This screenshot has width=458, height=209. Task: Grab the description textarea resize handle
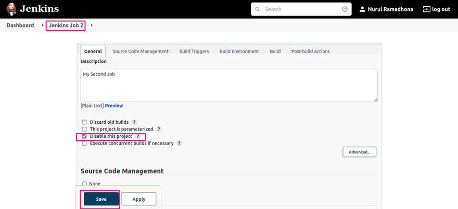point(375,99)
